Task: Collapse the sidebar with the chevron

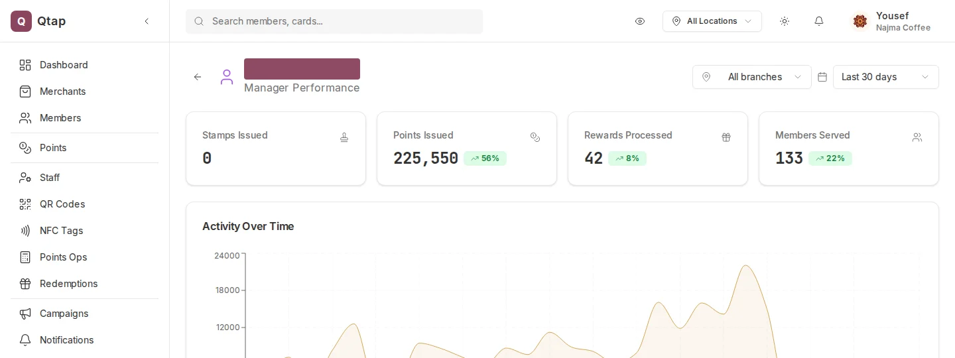Action: point(147,21)
